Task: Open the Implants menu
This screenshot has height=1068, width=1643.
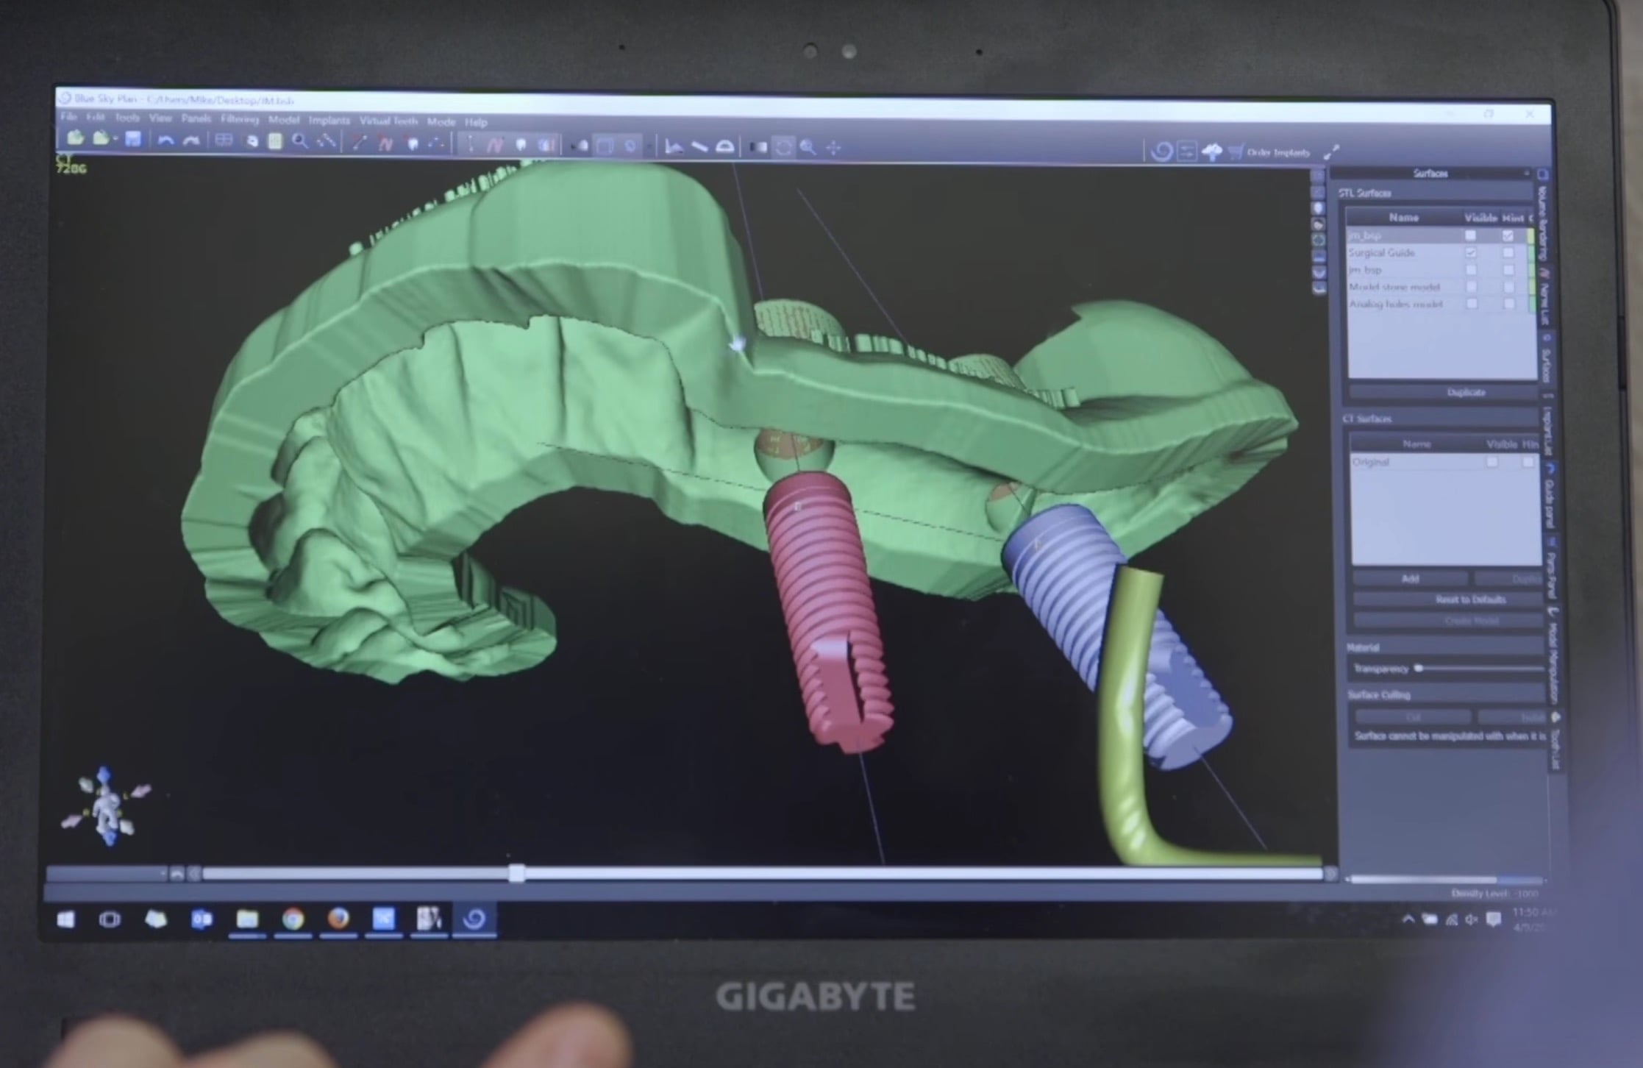Action: [329, 120]
